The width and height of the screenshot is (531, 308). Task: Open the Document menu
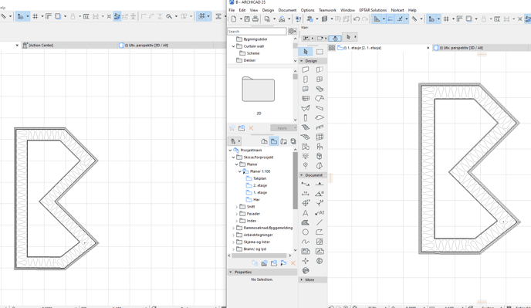click(x=287, y=10)
